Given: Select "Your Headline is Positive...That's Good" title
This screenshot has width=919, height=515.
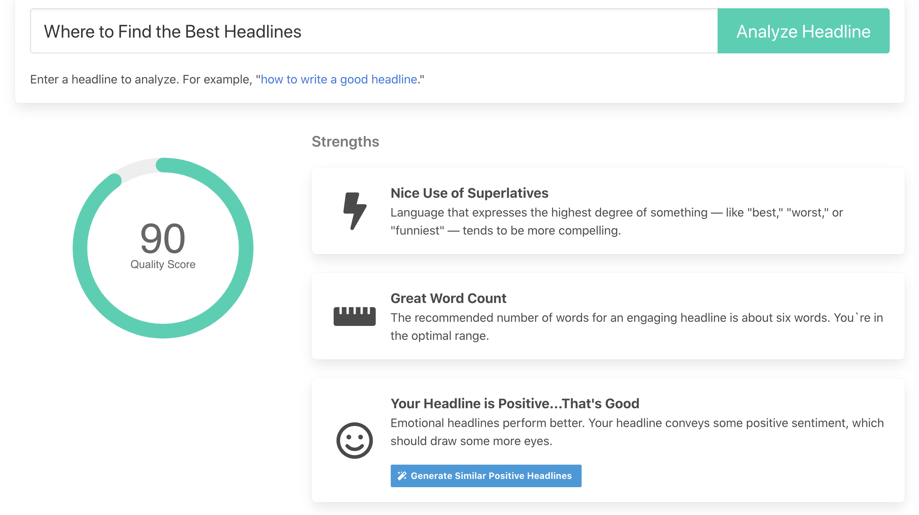Looking at the screenshot, I should (515, 403).
